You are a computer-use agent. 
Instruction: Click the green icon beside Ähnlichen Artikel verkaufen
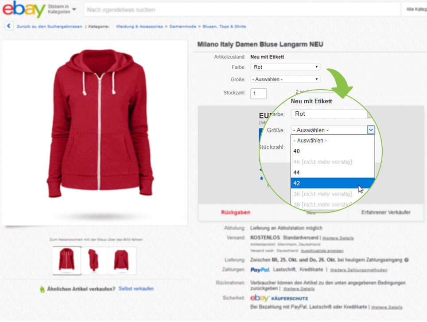click(x=42, y=288)
